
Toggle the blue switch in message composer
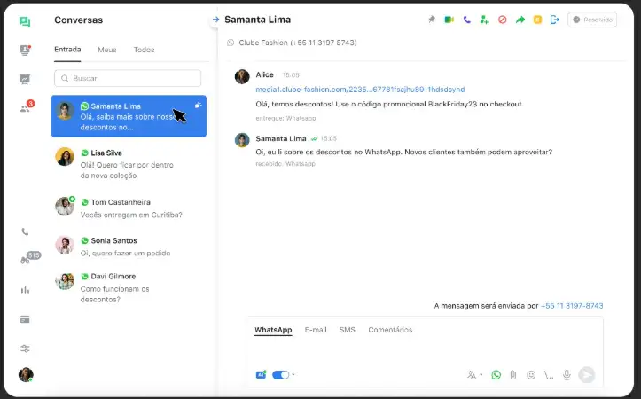[x=280, y=375]
